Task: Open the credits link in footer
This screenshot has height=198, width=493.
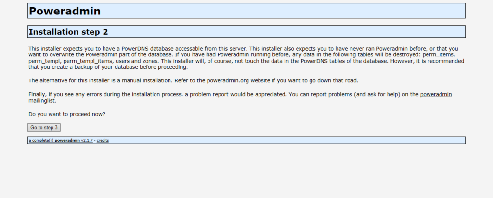Action: coord(103,140)
